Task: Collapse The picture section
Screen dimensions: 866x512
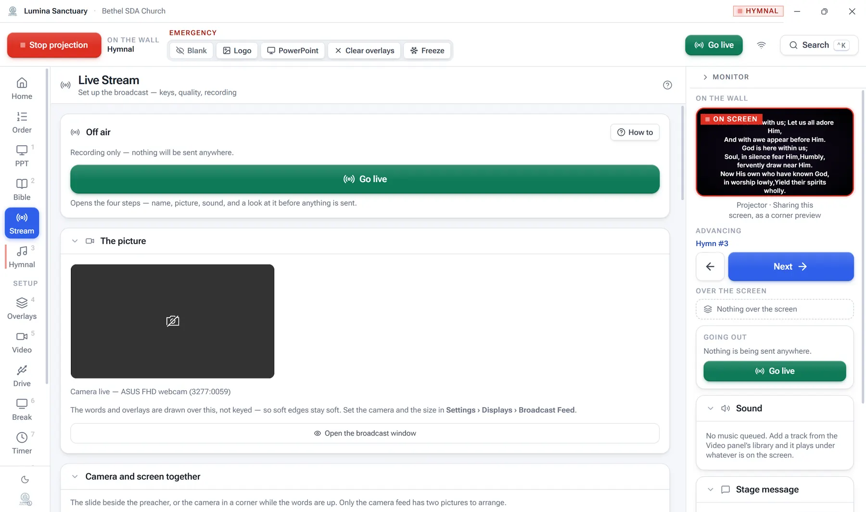Action: click(x=75, y=241)
